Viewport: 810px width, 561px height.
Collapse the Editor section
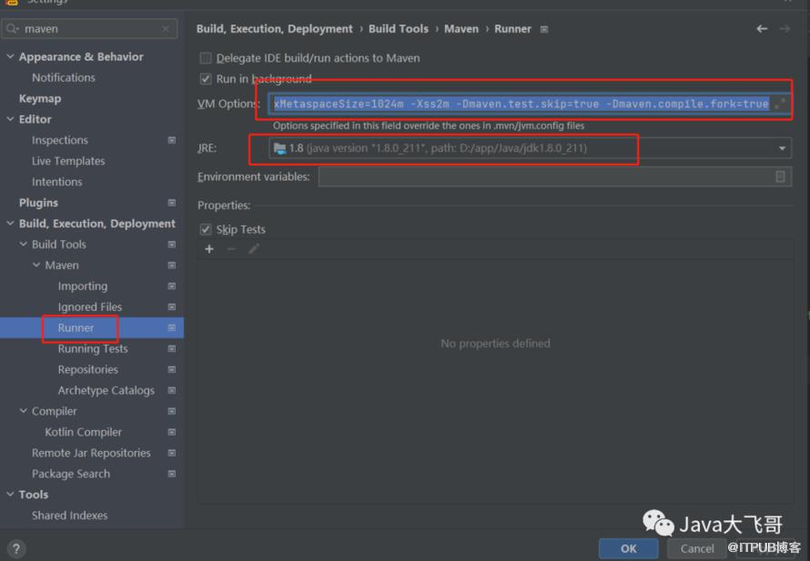[x=10, y=119]
